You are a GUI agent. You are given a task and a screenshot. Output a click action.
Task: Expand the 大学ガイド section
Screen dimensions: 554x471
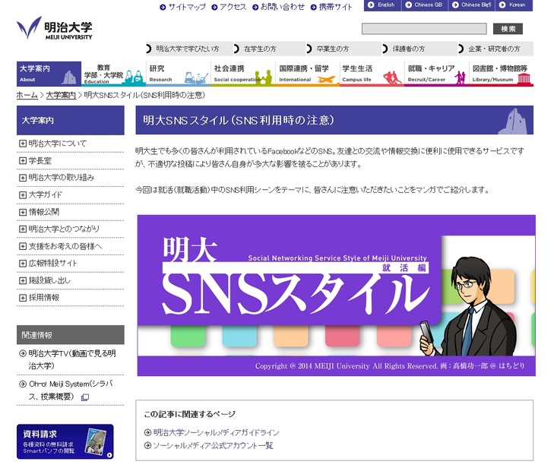[x=23, y=195]
